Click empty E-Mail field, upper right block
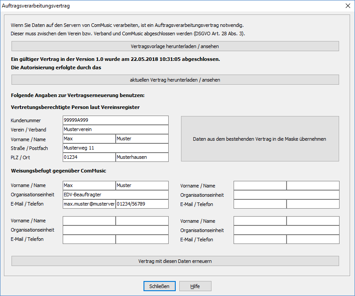Image resolution: width=355 pixels, height=296 pixels. click(x=260, y=204)
